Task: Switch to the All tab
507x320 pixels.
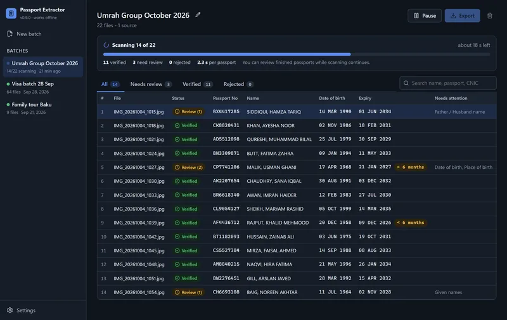Action: (x=110, y=84)
